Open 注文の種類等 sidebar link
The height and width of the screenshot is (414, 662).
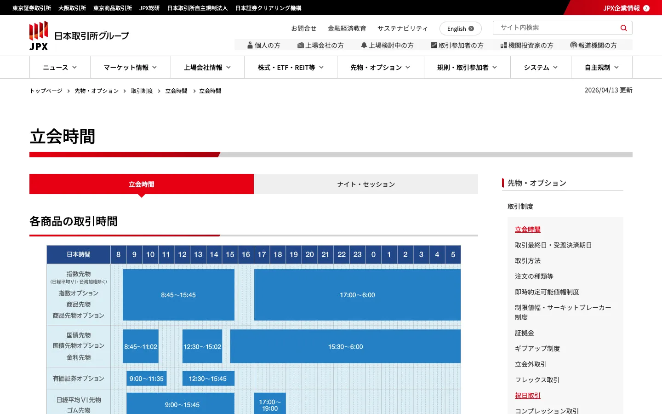point(534,276)
